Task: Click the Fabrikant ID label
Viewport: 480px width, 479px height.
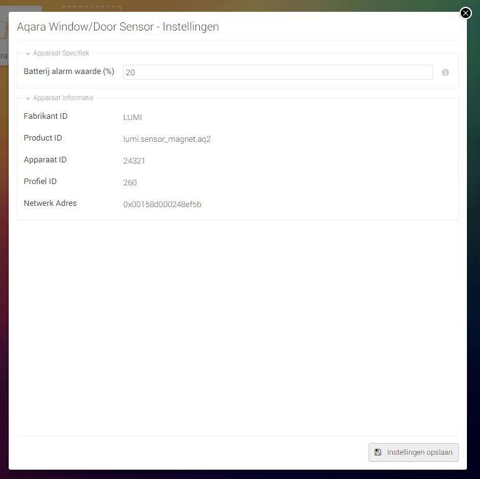Action: coord(45,116)
